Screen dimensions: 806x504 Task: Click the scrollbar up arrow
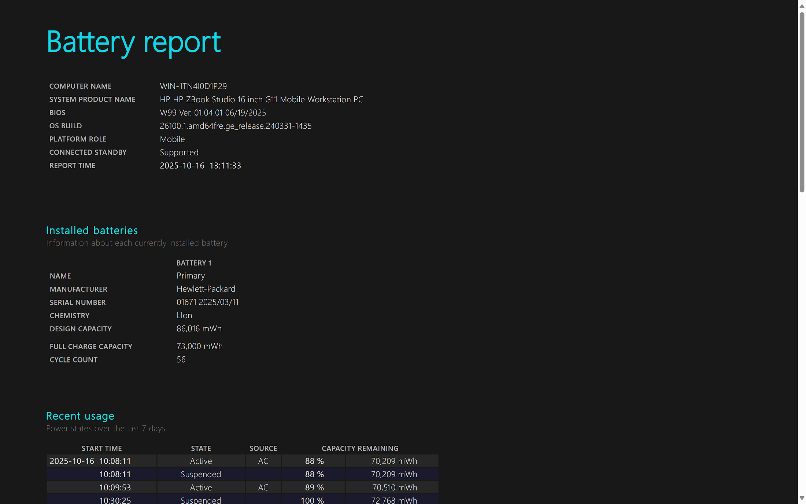point(802,6)
